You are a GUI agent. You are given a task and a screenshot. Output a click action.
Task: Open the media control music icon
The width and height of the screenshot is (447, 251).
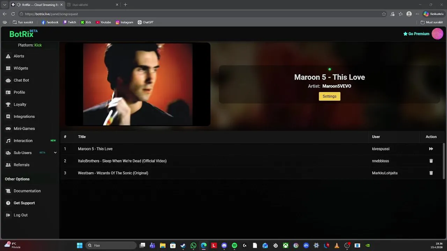pos(393,14)
